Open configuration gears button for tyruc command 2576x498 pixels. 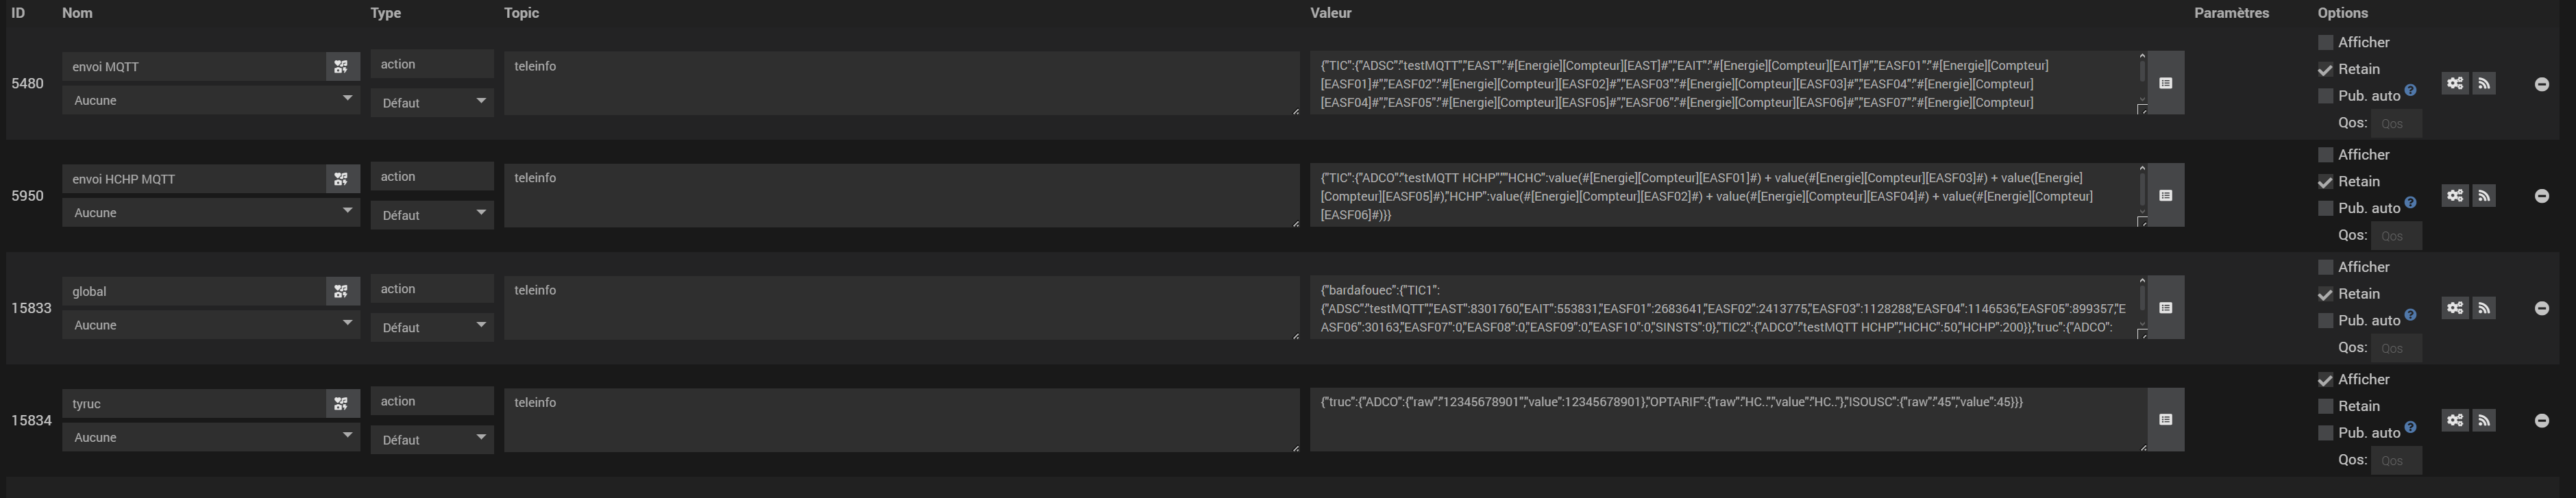pos(2455,421)
